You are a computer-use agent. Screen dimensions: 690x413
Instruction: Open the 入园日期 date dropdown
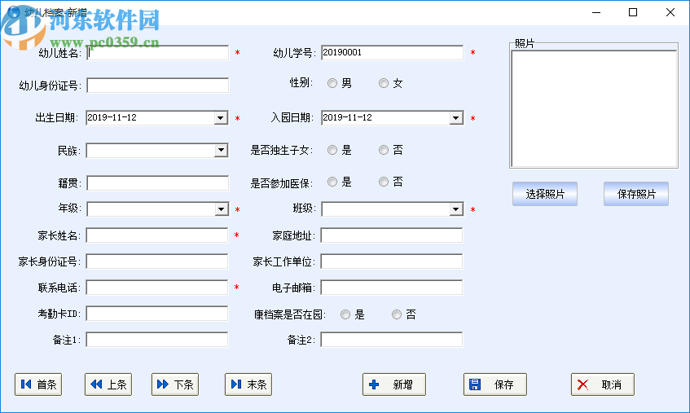[x=456, y=118]
